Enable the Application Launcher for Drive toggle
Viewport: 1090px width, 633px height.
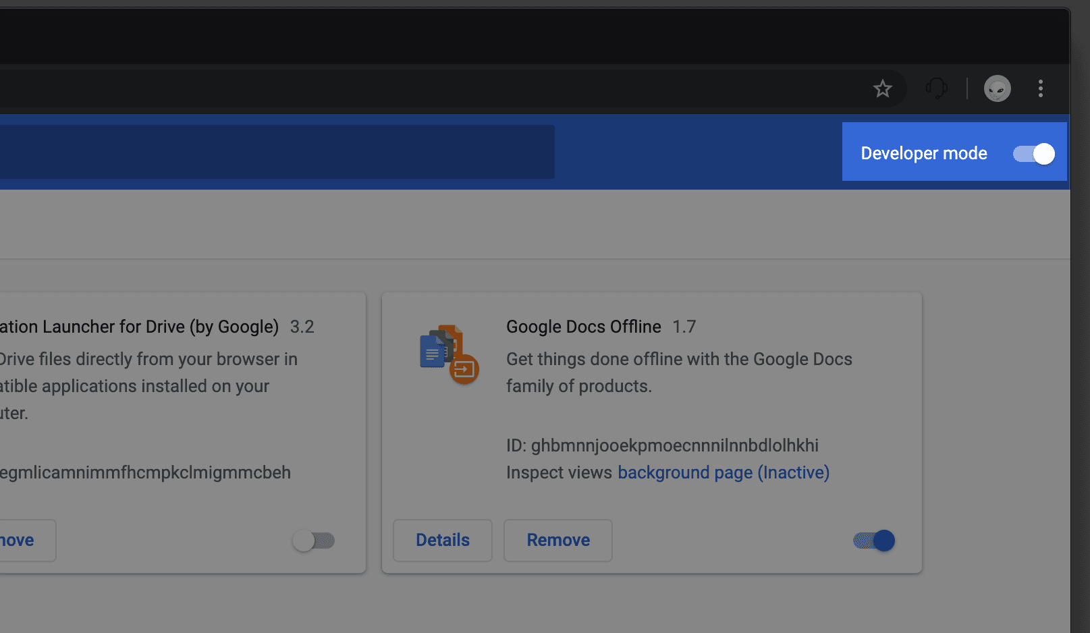click(314, 541)
